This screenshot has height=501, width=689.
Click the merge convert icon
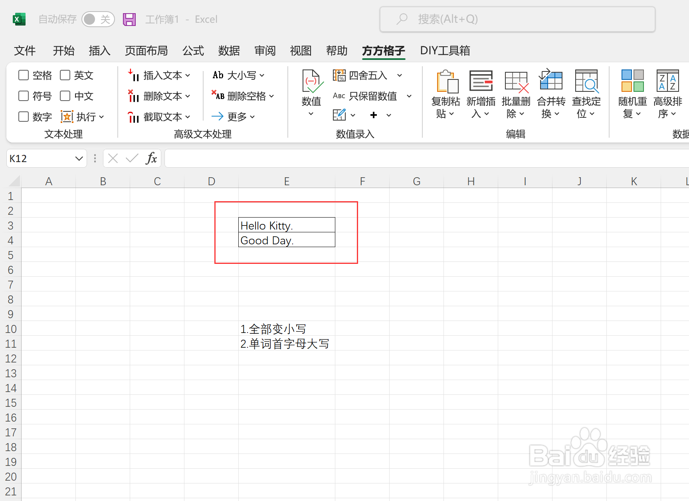click(x=551, y=79)
